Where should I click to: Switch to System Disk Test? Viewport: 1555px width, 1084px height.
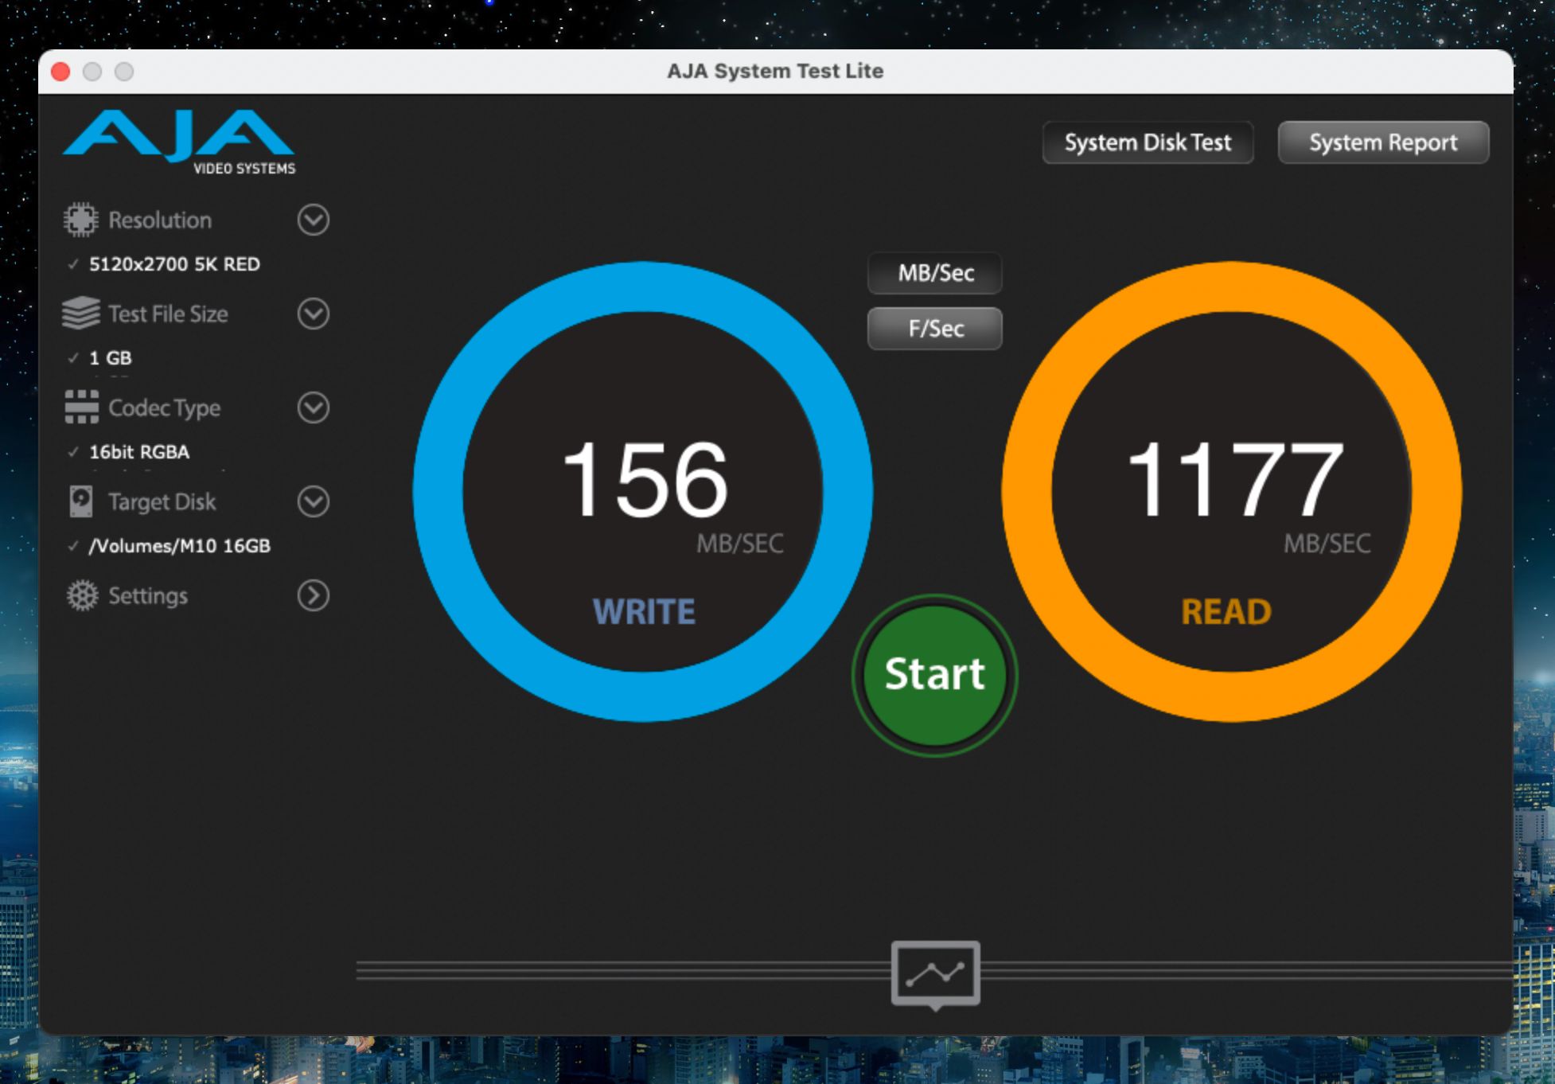pyautogui.click(x=1147, y=142)
